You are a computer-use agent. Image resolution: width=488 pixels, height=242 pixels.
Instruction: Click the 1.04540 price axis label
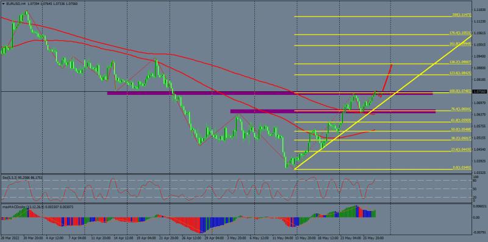tap(479, 149)
